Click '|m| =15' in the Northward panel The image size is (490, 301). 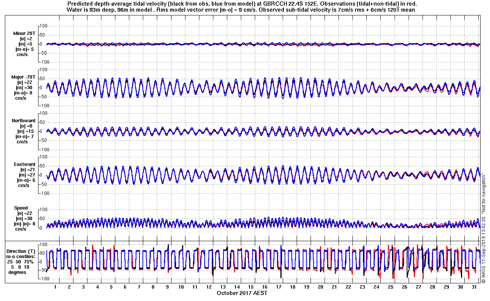(25, 131)
